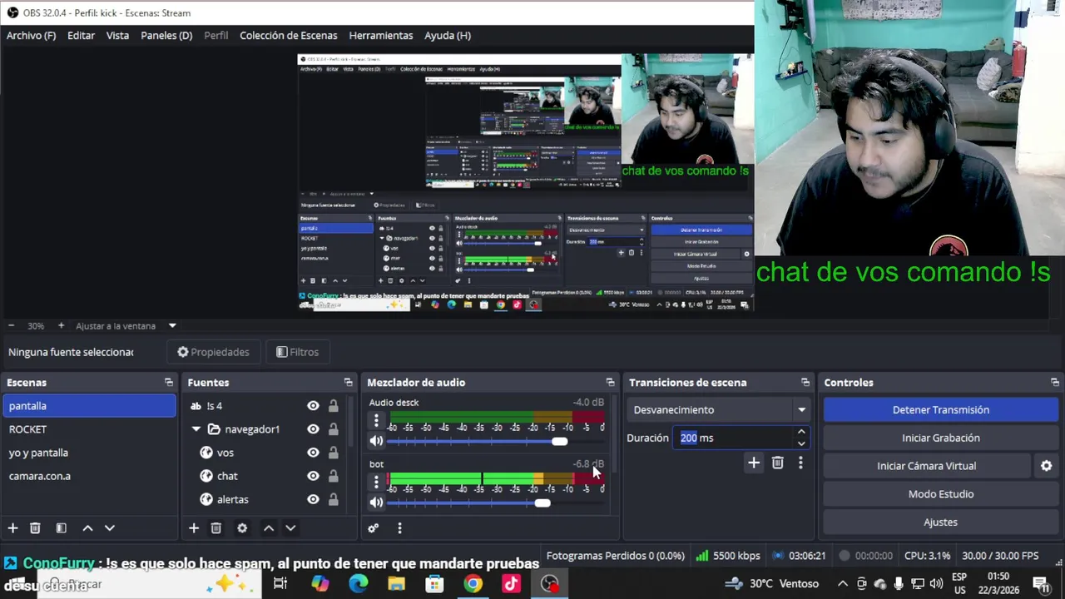The width and height of the screenshot is (1065, 599).
Task: Remove selected source with Fuentes trash icon
Action: point(215,528)
